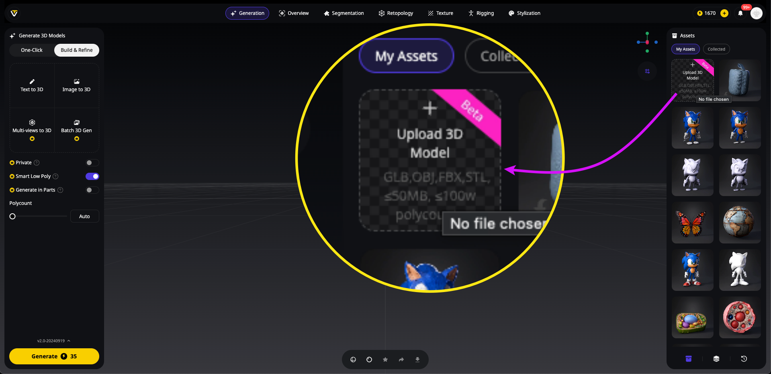This screenshot has height=374, width=771.
Task: Click the Polycount slider handle
Action: click(12, 217)
